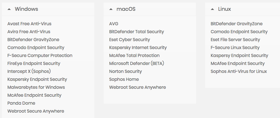Open Avast Free Anti-Virus link

(29, 24)
